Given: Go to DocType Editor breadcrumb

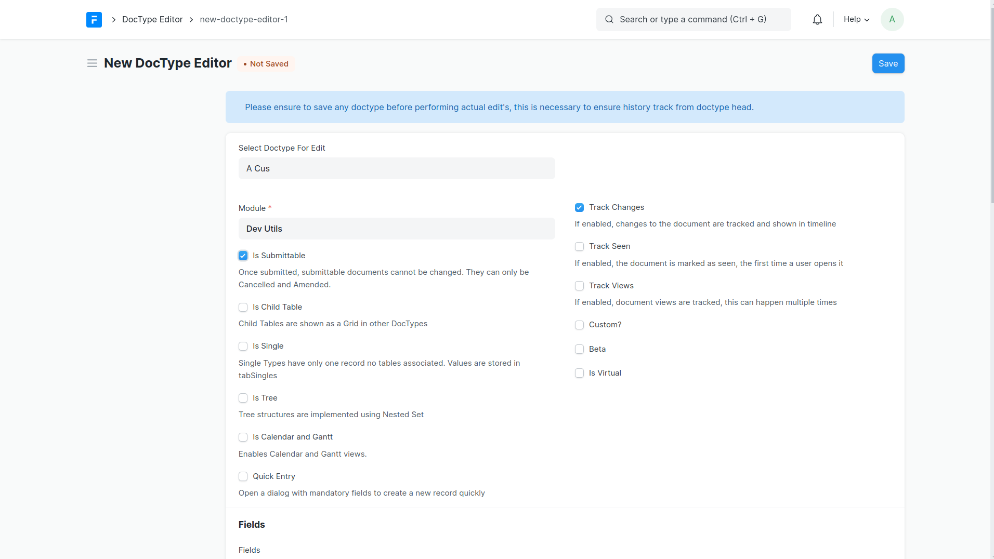Looking at the screenshot, I should (152, 20).
